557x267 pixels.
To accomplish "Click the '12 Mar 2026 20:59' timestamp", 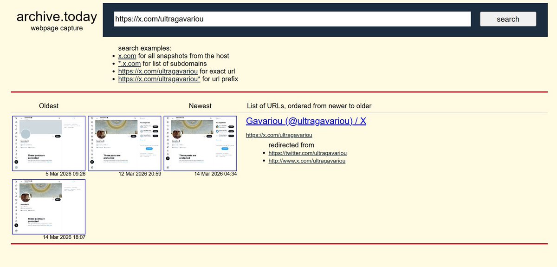I will coord(140,174).
